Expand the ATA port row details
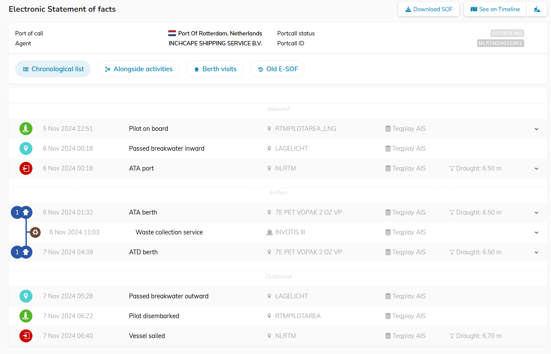This screenshot has height=354, width=551. [536, 168]
